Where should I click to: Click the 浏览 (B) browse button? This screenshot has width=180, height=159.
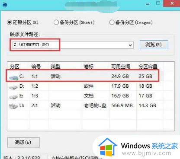(x=154, y=45)
